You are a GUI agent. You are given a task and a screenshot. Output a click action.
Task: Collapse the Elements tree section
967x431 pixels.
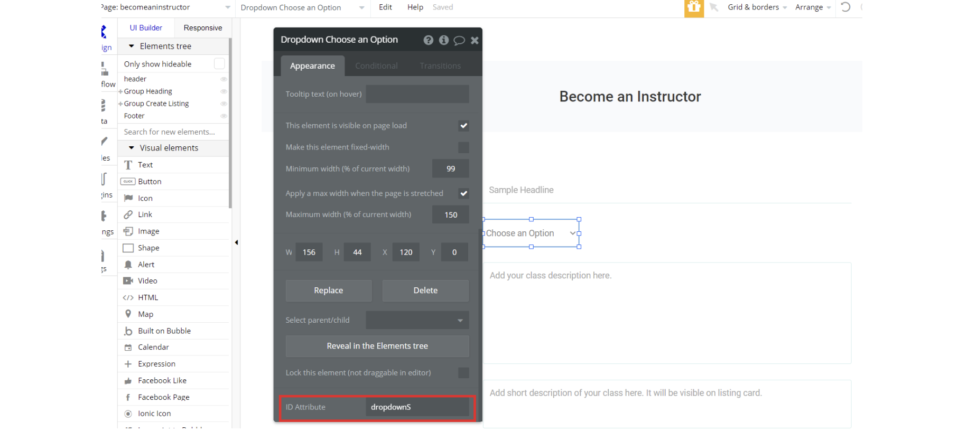pos(132,46)
